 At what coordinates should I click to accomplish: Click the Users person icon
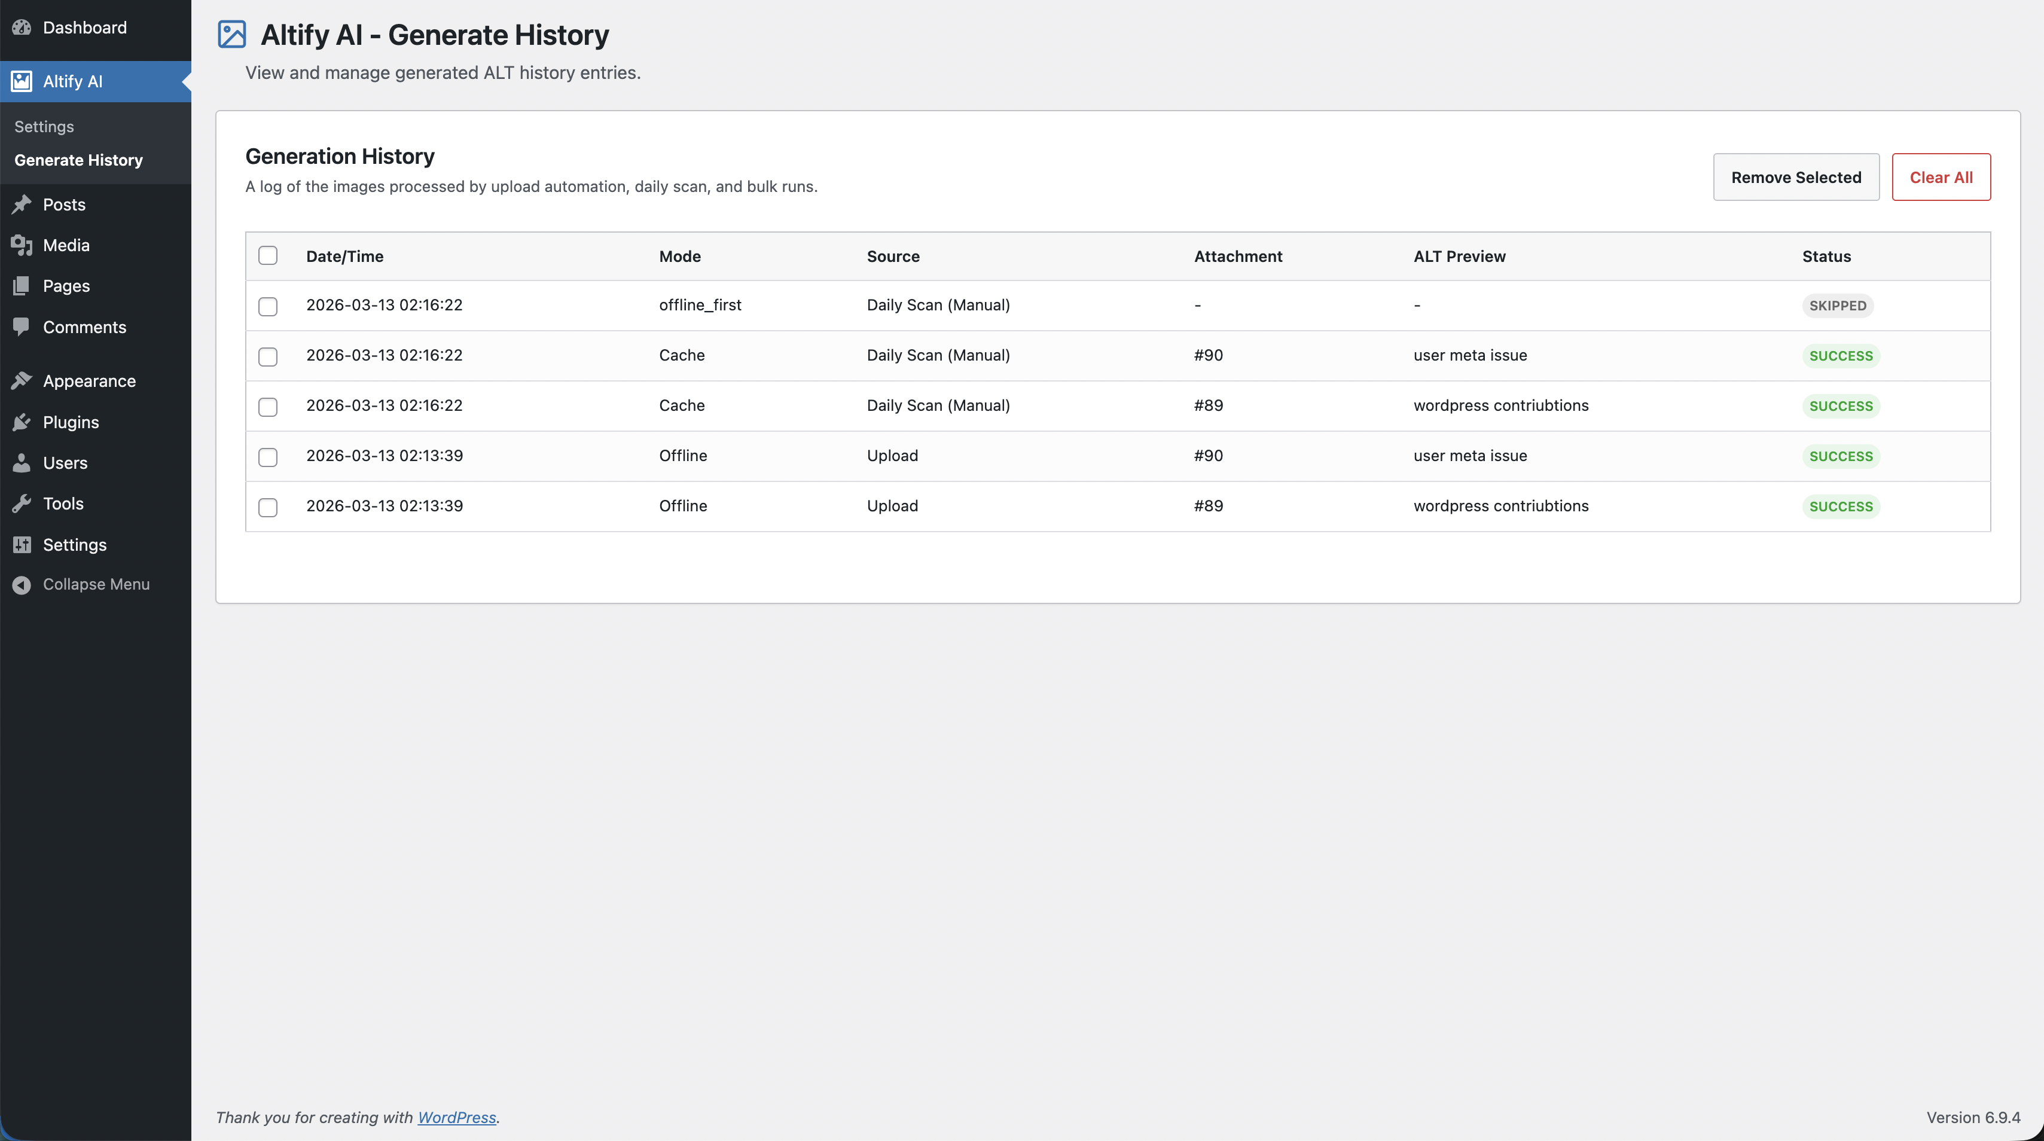[22, 463]
